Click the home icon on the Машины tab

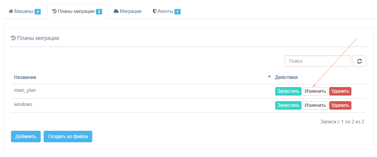click(x=11, y=11)
